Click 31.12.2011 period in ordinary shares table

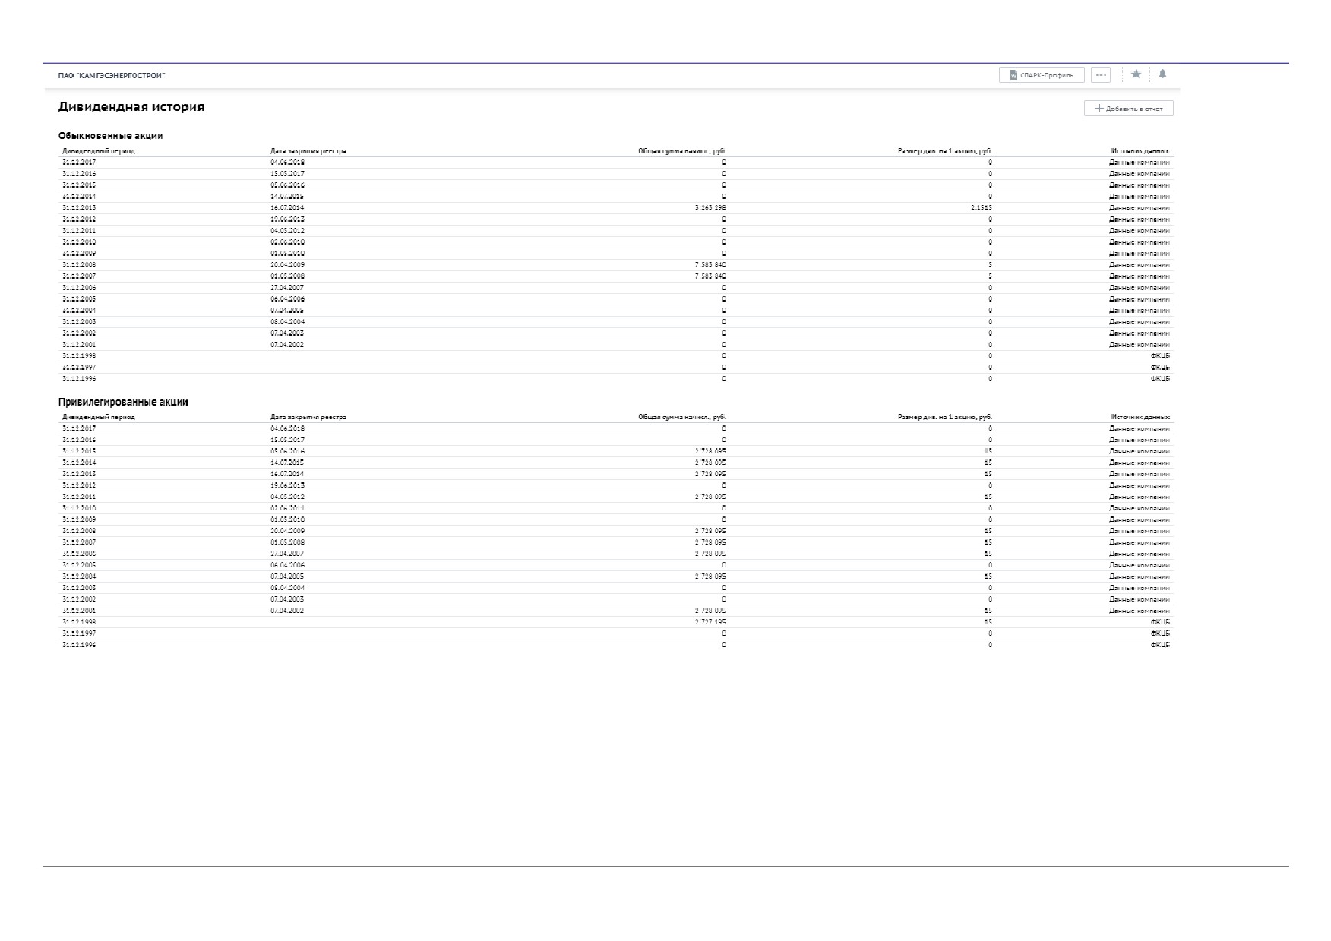coord(79,231)
